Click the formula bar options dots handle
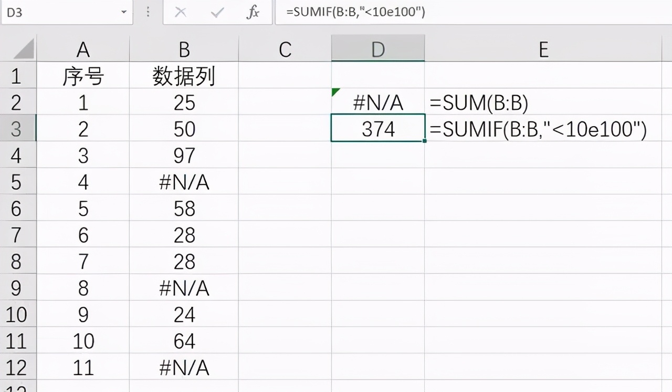This screenshot has height=392, width=672. (148, 12)
